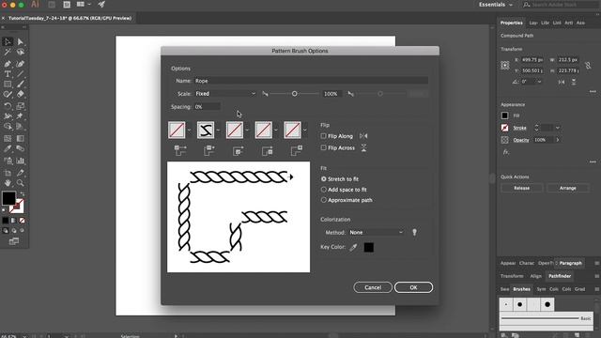This screenshot has height=338, width=601.
Task: Select the Rectangle tool
Action: [8, 84]
